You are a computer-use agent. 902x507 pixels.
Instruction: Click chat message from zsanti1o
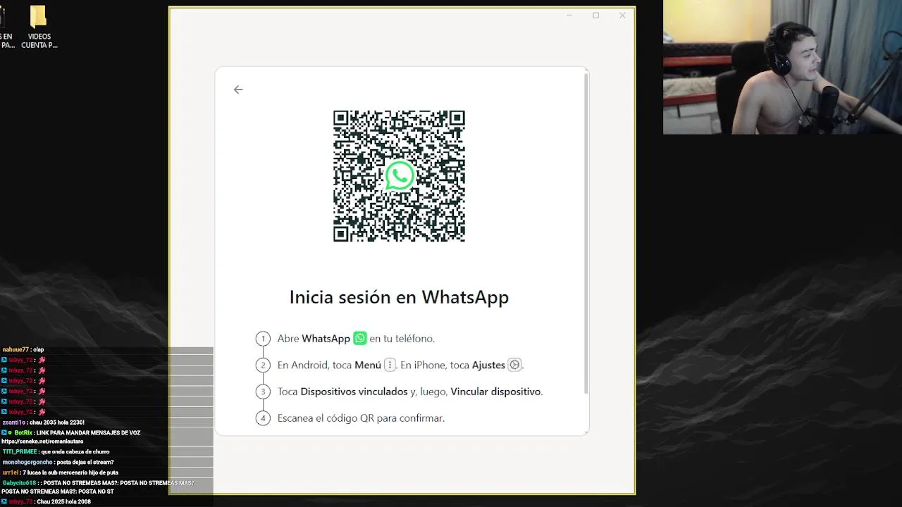43,422
